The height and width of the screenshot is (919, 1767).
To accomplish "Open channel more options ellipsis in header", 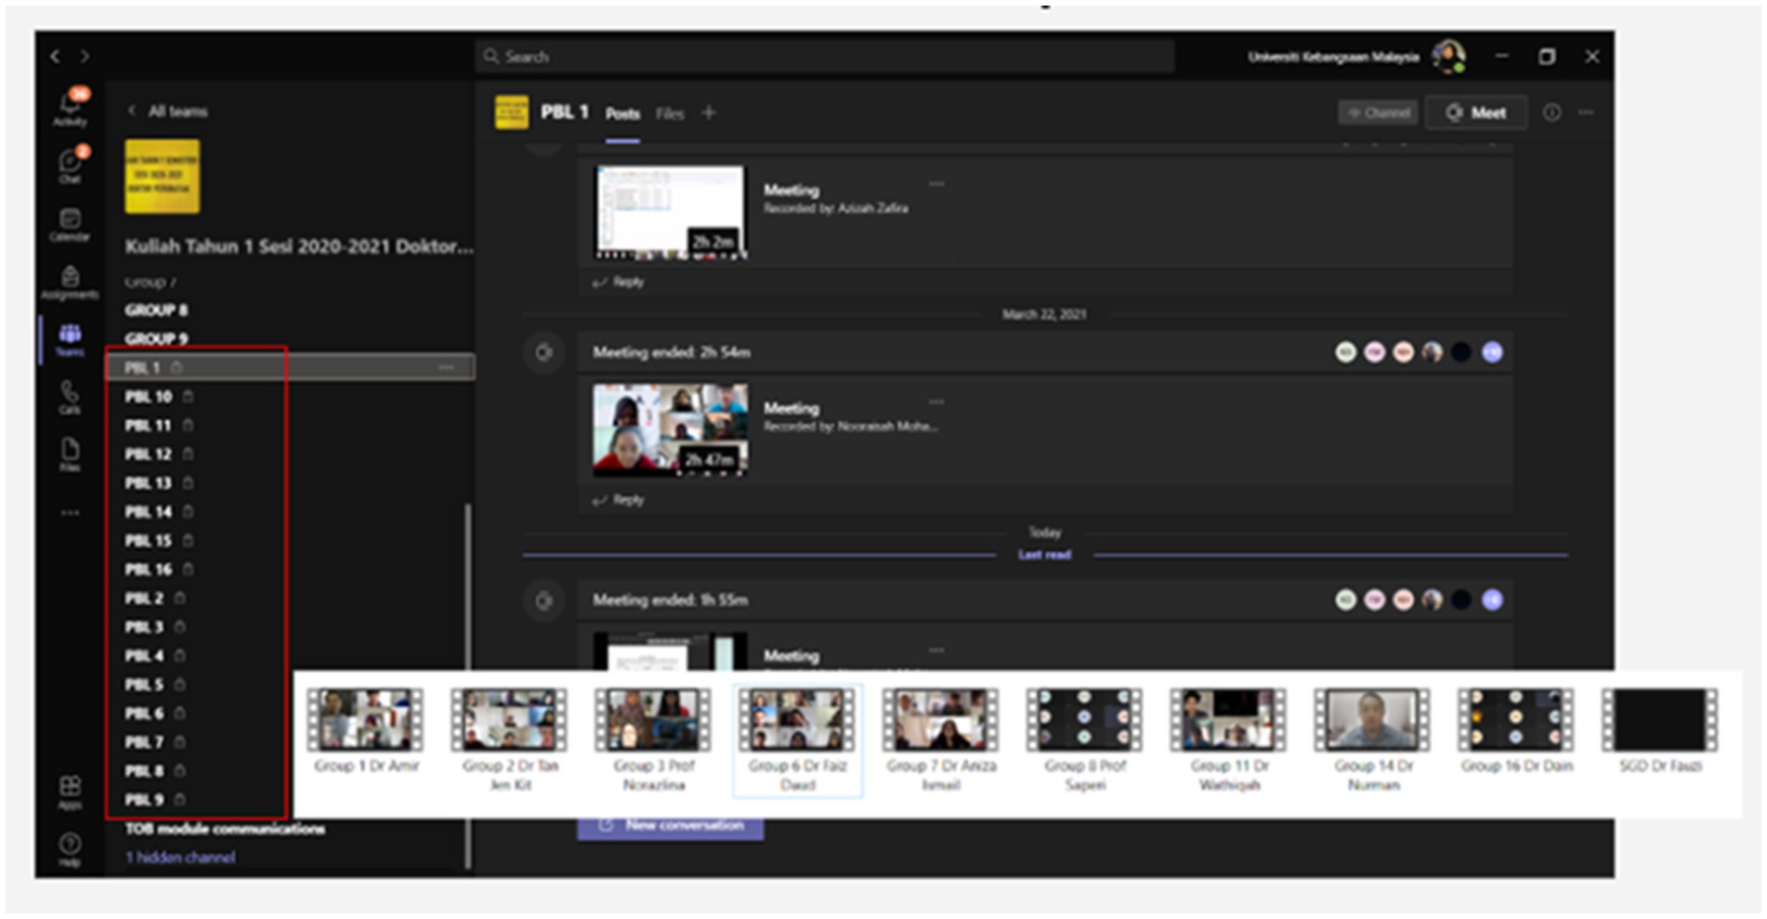I will pyautogui.click(x=1586, y=112).
